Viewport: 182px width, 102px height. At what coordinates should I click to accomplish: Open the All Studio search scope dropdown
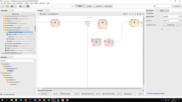(177, 6)
